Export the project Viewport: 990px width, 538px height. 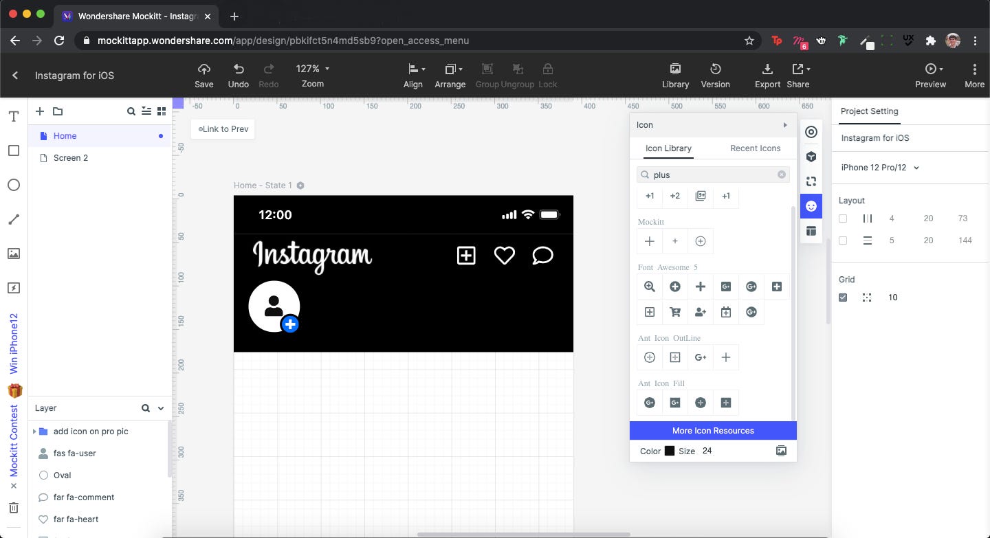[767, 76]
